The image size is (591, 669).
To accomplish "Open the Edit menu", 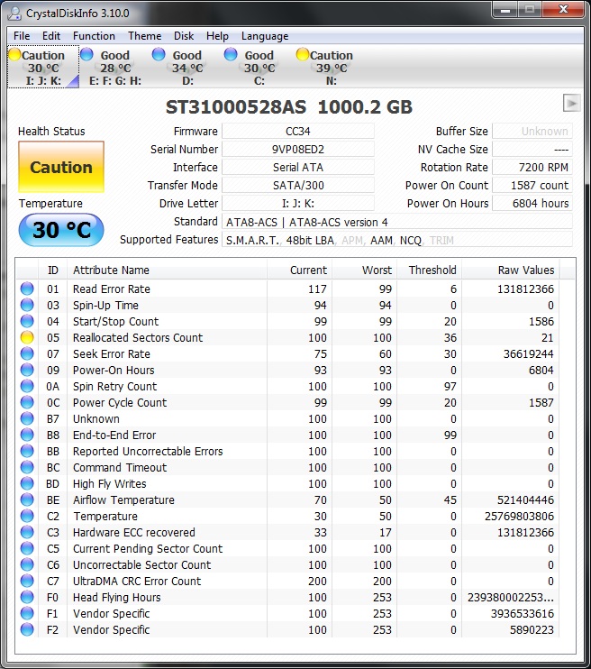I will point(51,36).
